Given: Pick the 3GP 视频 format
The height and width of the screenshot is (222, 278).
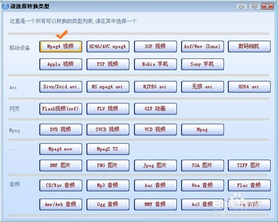Looking at the screenshot, I should [155, 46].
